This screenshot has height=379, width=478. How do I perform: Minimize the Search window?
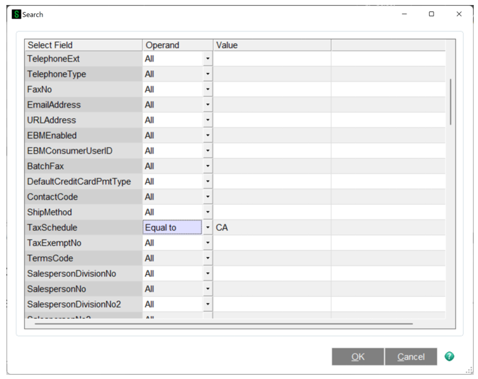click(404, 14)
